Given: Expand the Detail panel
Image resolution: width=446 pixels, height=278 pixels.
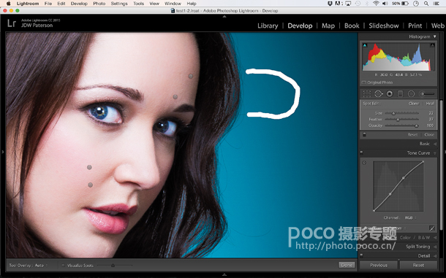Looking at the screenshot, I should (435, 256).
